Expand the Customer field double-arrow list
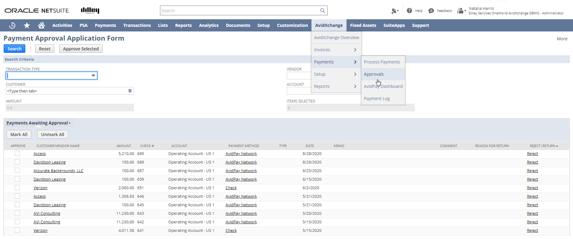 (x=130, y=91)
